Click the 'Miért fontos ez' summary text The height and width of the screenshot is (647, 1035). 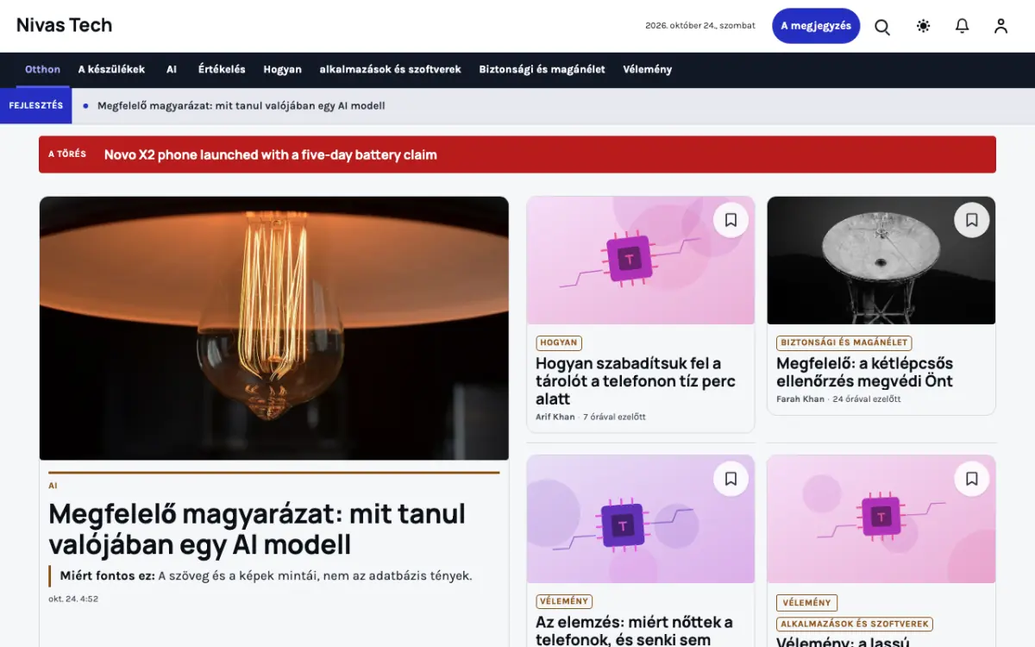coord(267,576)
